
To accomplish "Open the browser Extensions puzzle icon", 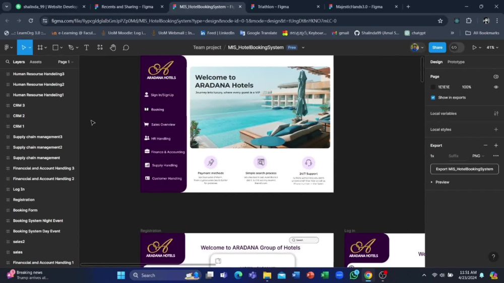I will pos(469,21).
